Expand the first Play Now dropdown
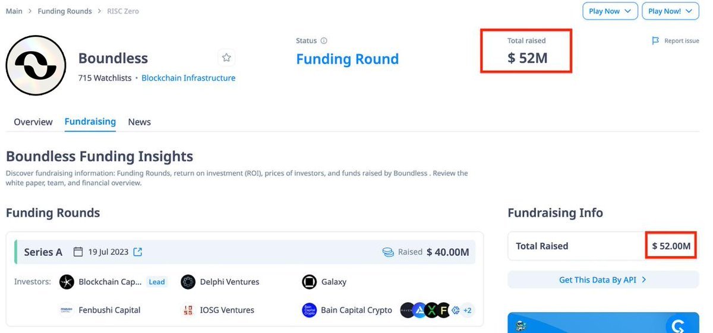Screen dimensions: 713x333 610,11
